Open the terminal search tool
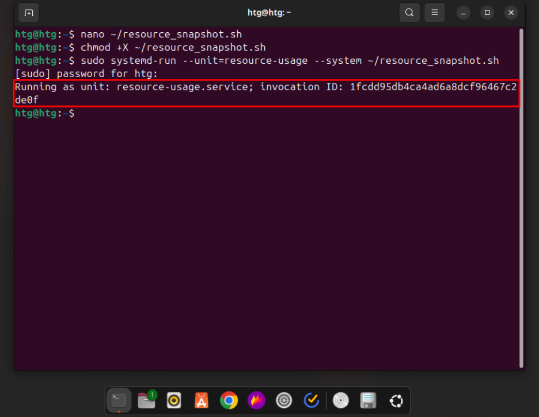The image size is (539, 417). coord(409,13)
